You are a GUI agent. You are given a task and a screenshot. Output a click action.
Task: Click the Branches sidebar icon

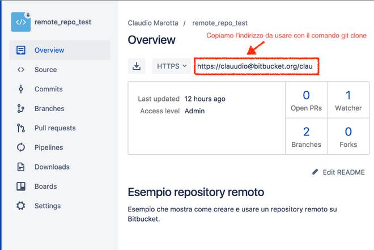click(x=21, y=108)
